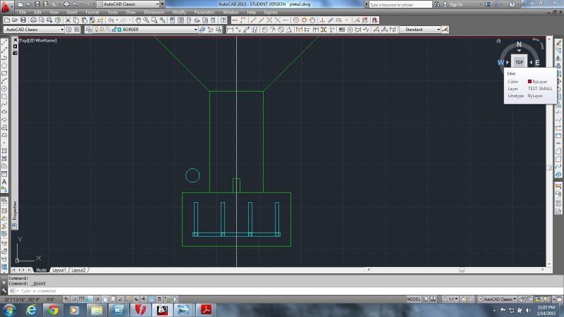Click the New drawing icon in Standard toolbar

point(6,20)
